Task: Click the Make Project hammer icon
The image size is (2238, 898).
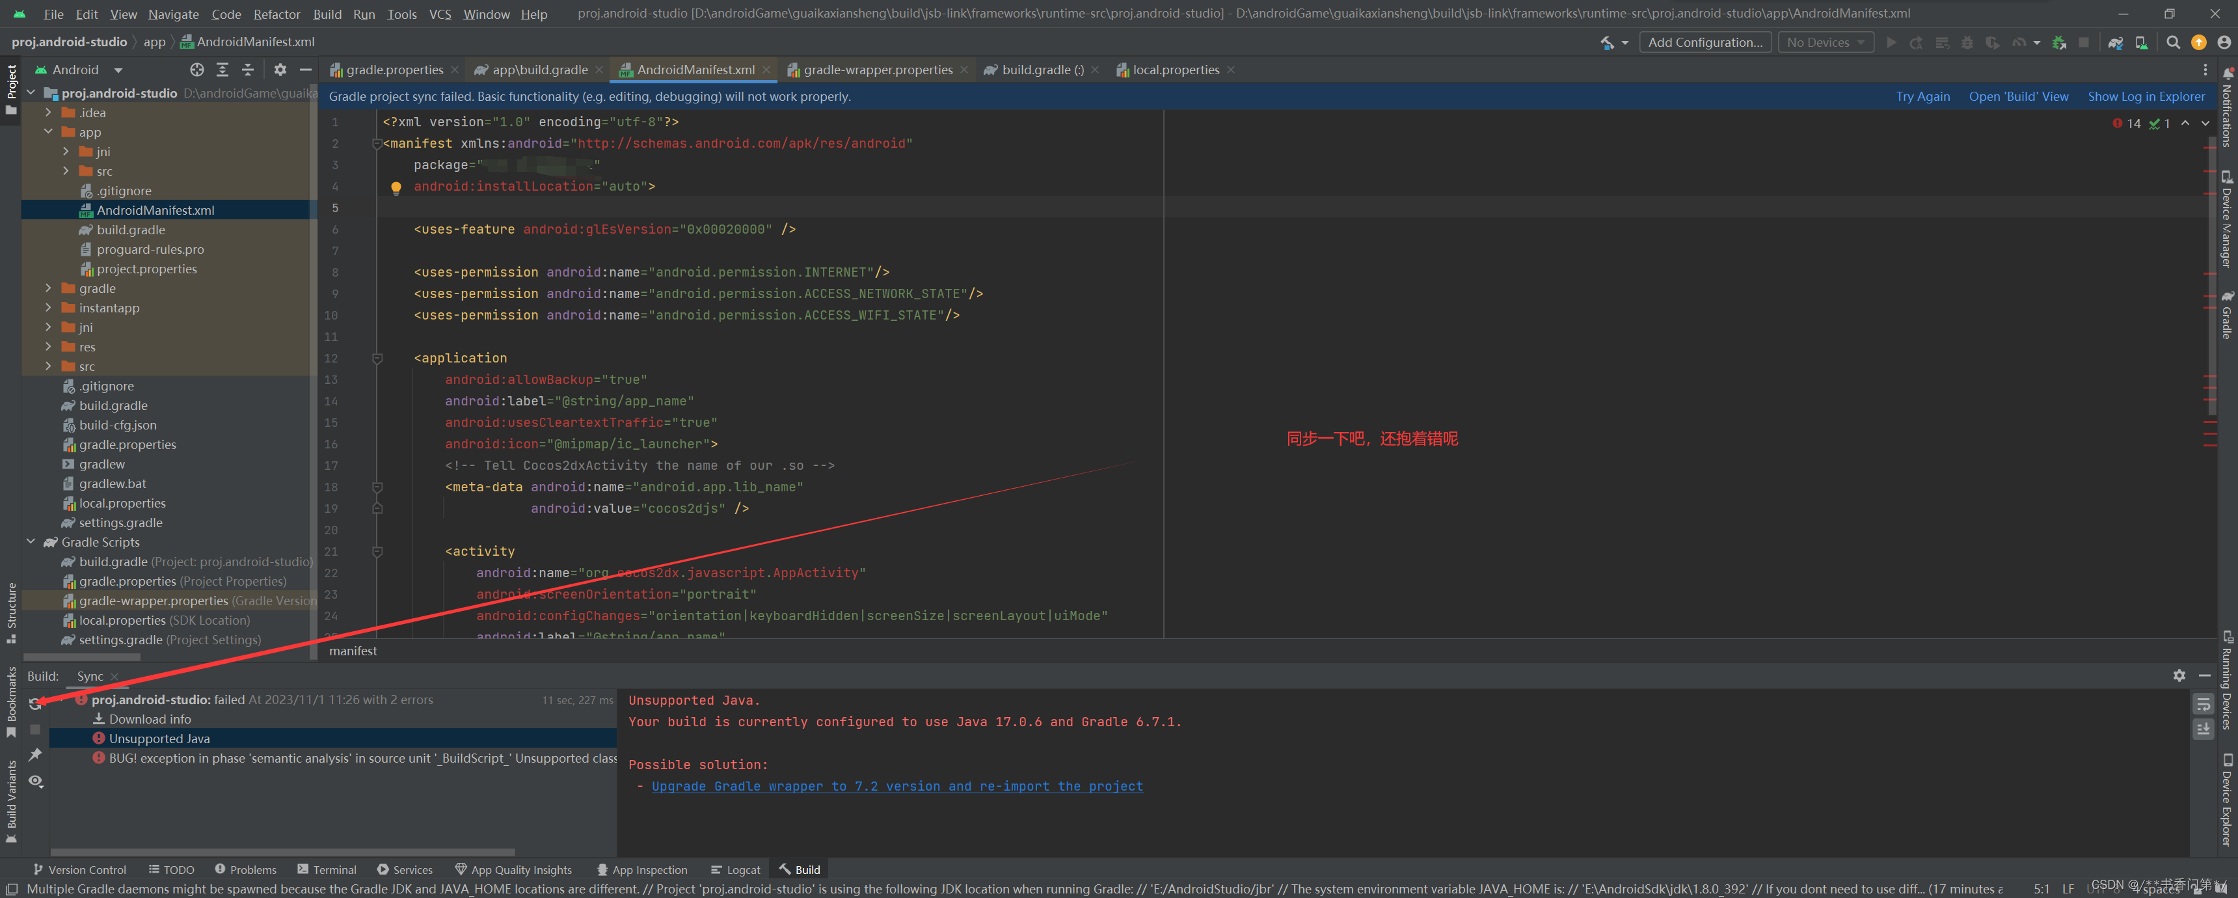Action: click(x=1608, y=42)
